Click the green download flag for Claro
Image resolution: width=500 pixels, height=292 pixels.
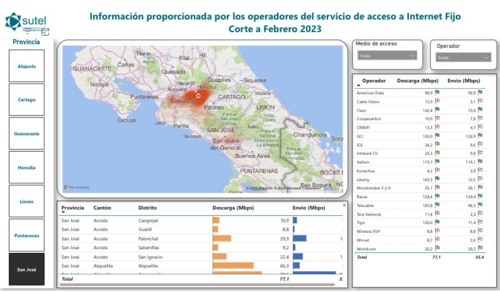pos(437,110)
